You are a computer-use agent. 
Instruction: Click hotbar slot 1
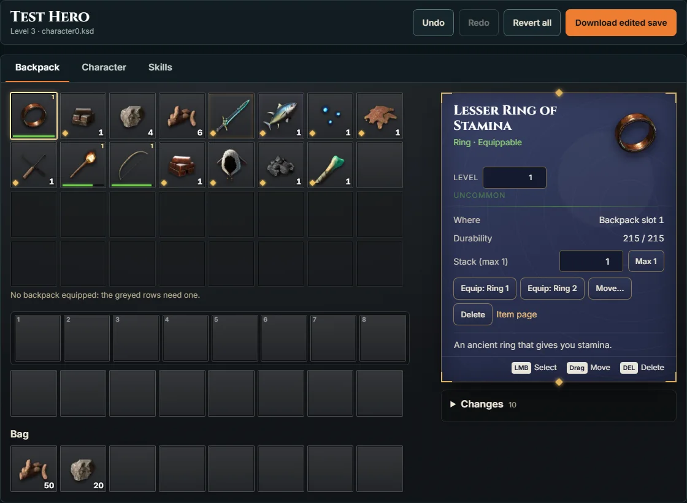(37, 338)
